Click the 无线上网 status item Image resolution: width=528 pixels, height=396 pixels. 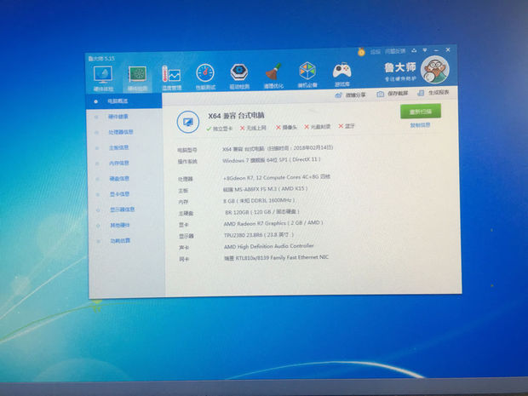click(253, 128)
